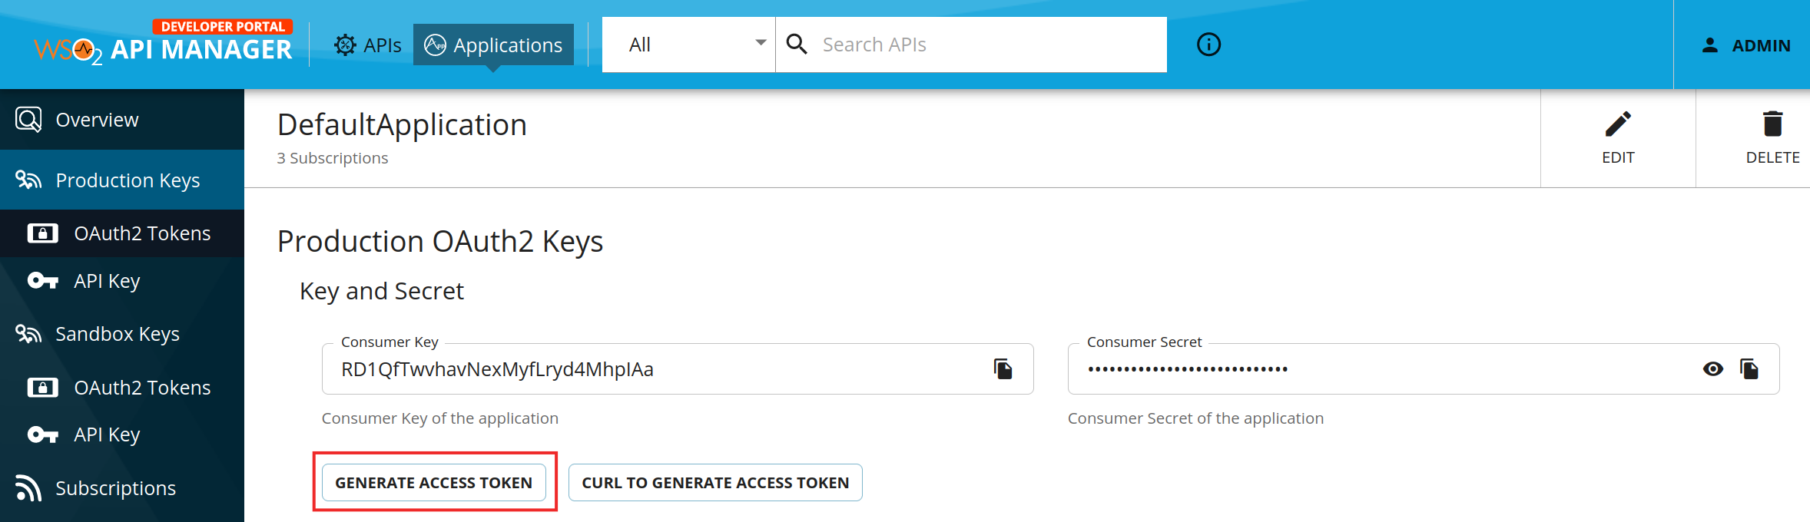Click the search magnifier icon
This screenshot has width=1810, height=522.
tap(797, 45)
